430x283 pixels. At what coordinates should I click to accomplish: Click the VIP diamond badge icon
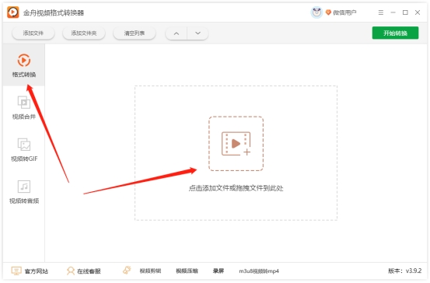328,12
